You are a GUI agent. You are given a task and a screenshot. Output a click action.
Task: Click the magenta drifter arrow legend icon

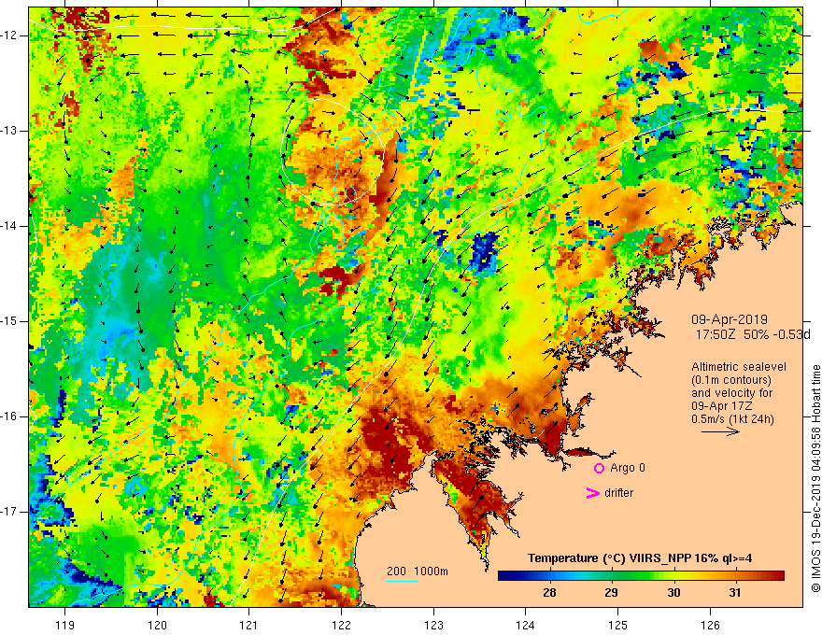pos(592,493)
